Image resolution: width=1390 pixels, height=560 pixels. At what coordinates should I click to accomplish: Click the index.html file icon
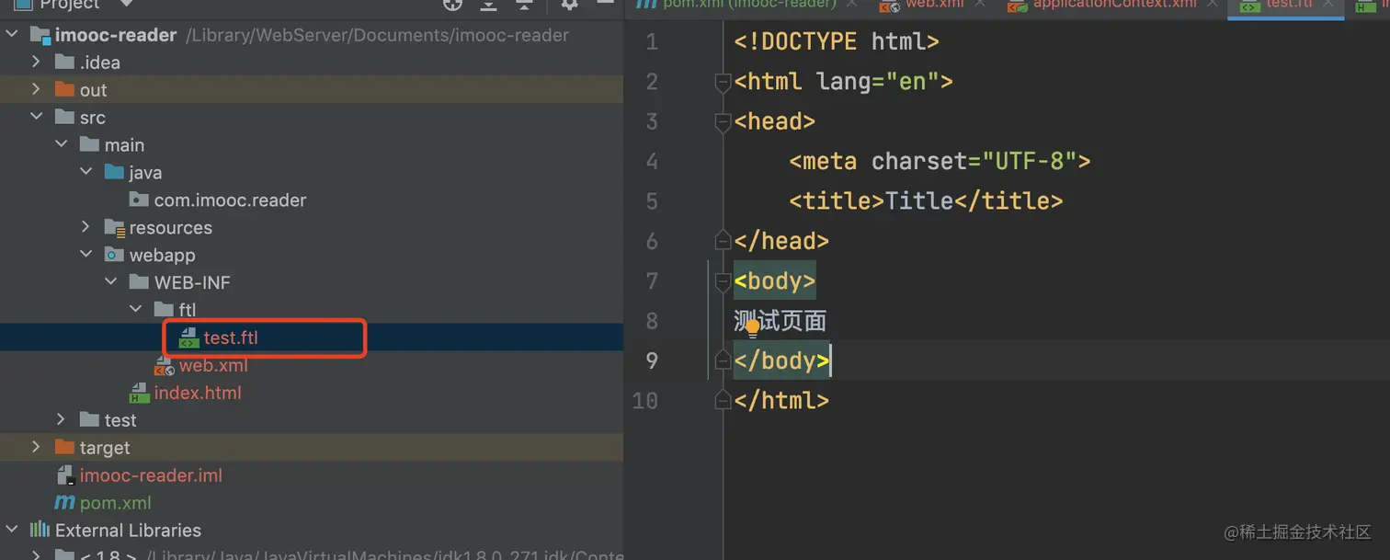pyautogui.click(x=139, y=393)
